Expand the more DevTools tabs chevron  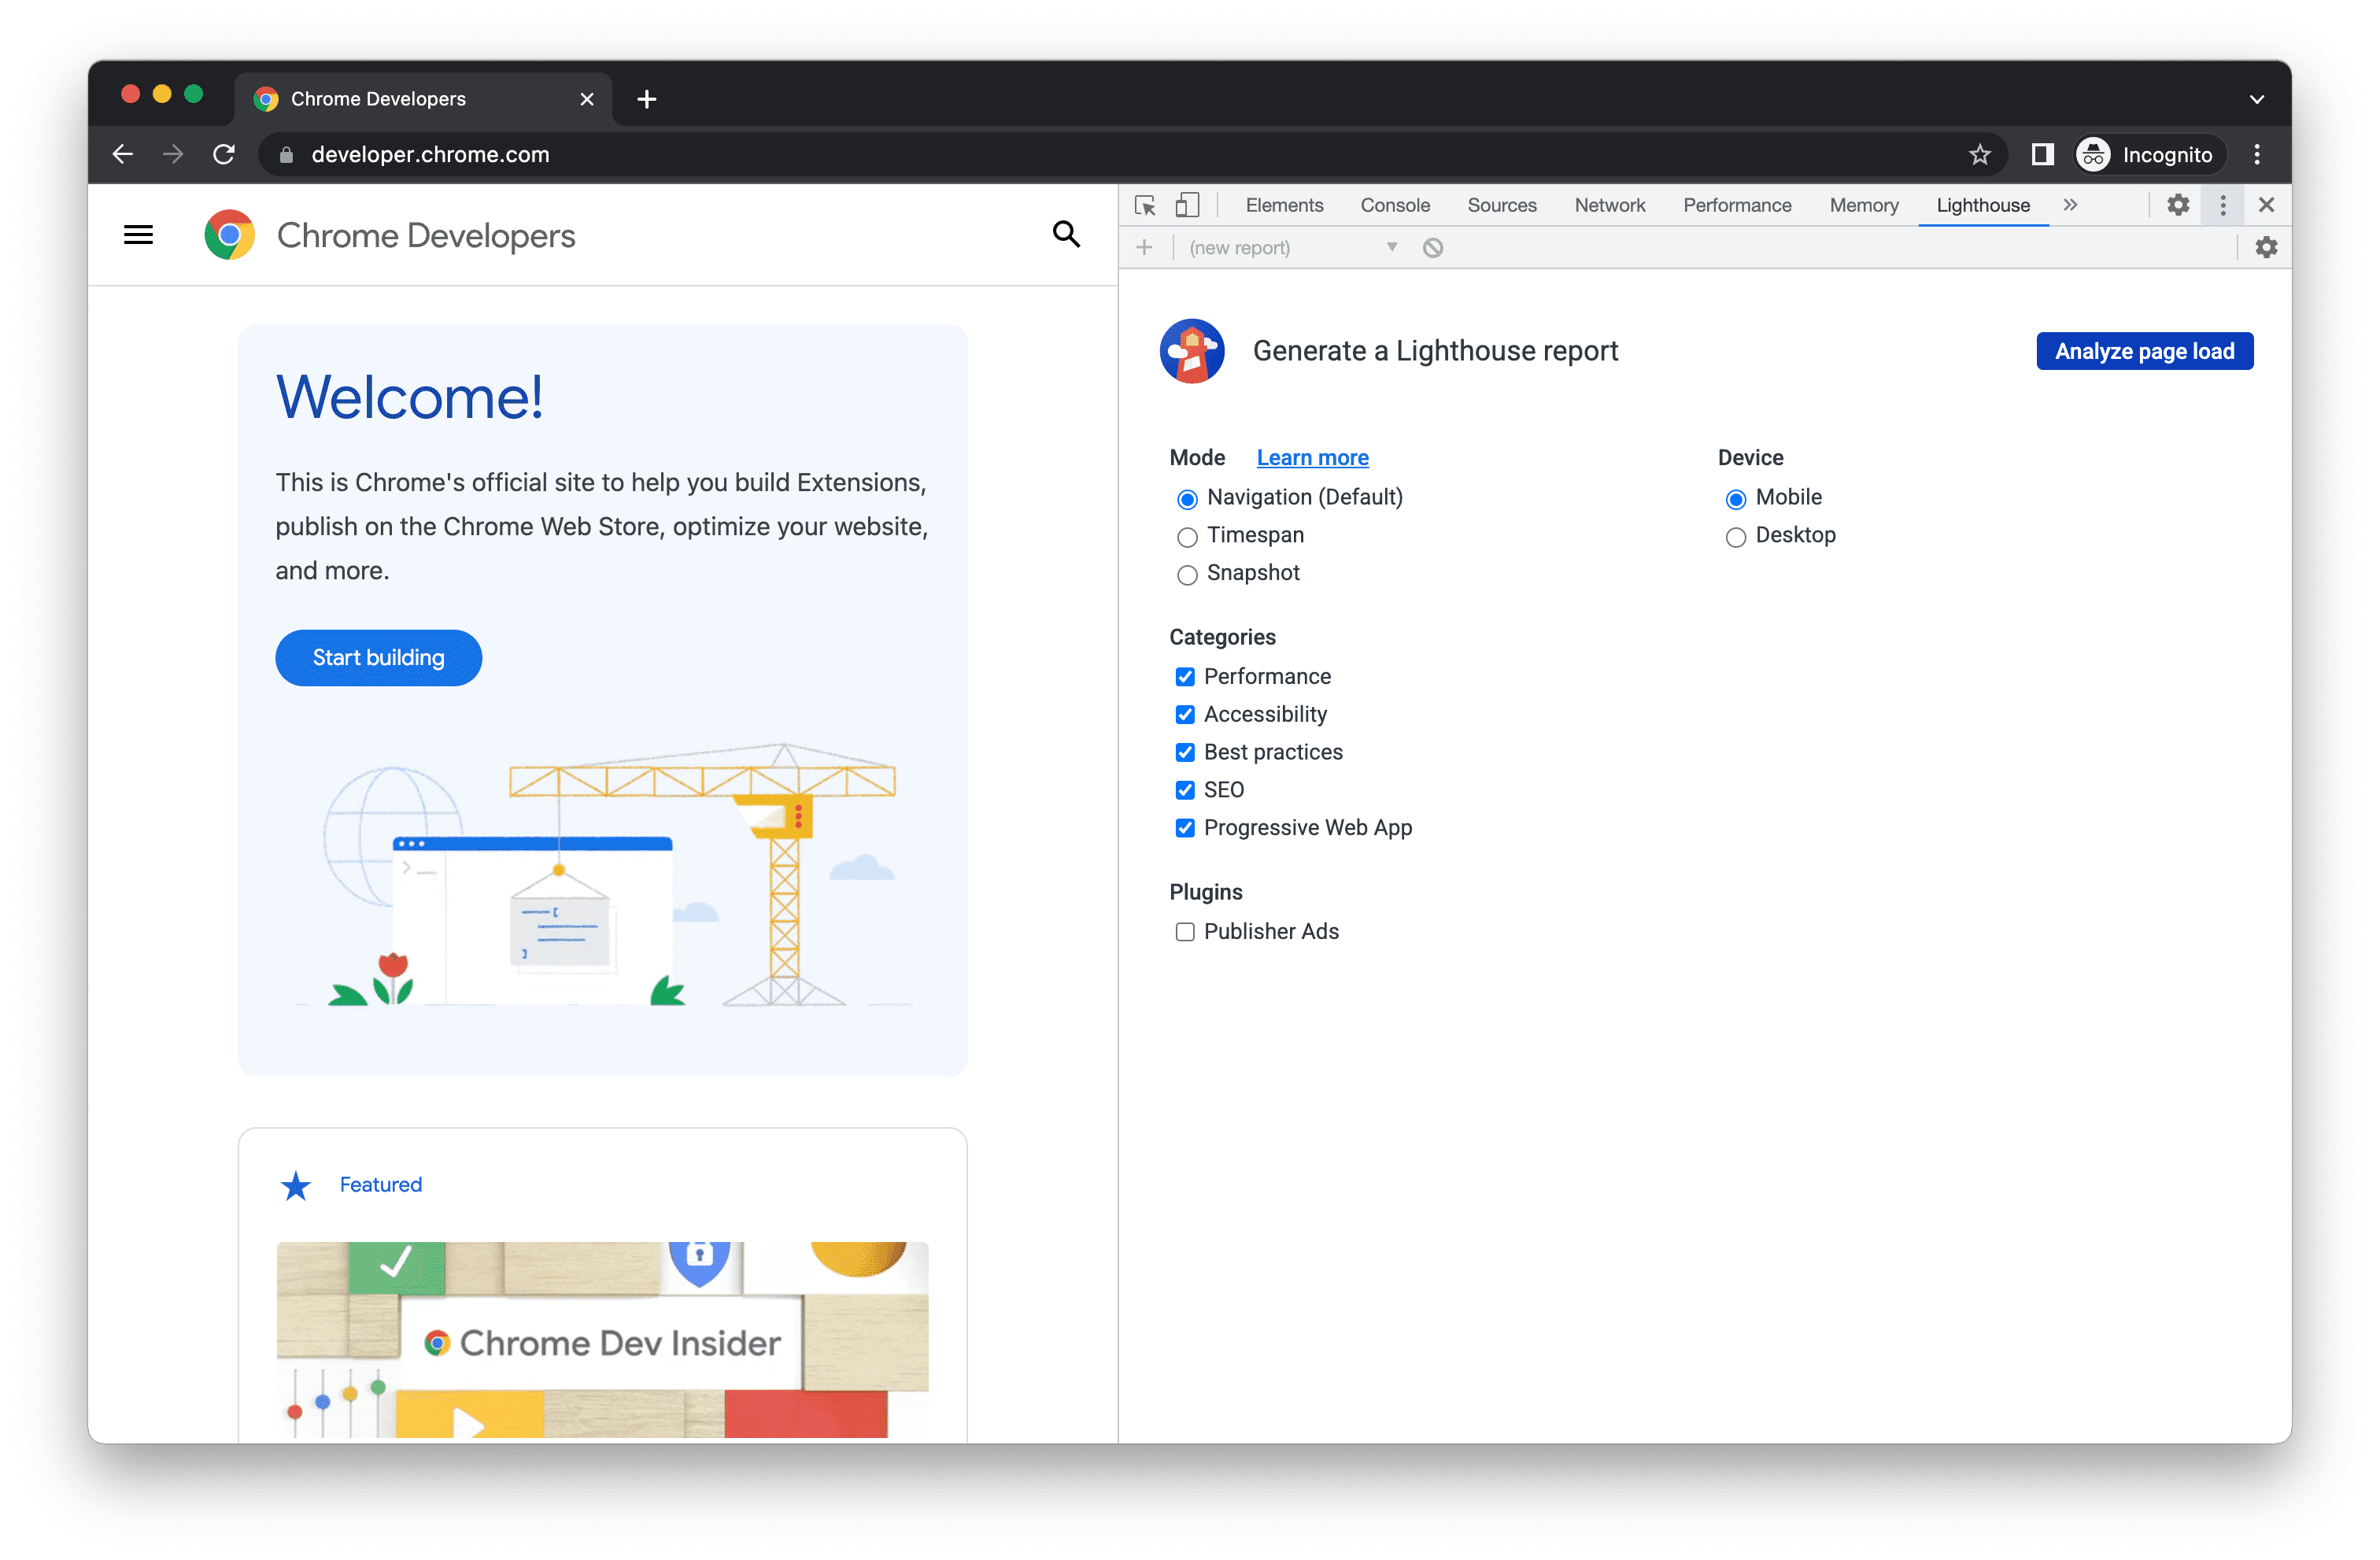[x=2070, y=205]
